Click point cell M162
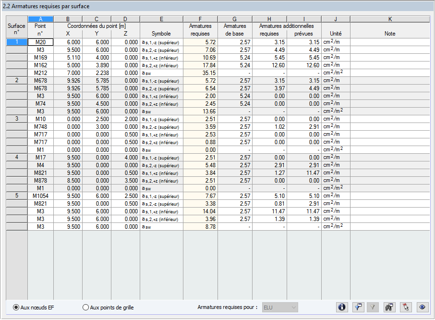The height and width of the screenshot is (320, 435). tap(40, 65)
